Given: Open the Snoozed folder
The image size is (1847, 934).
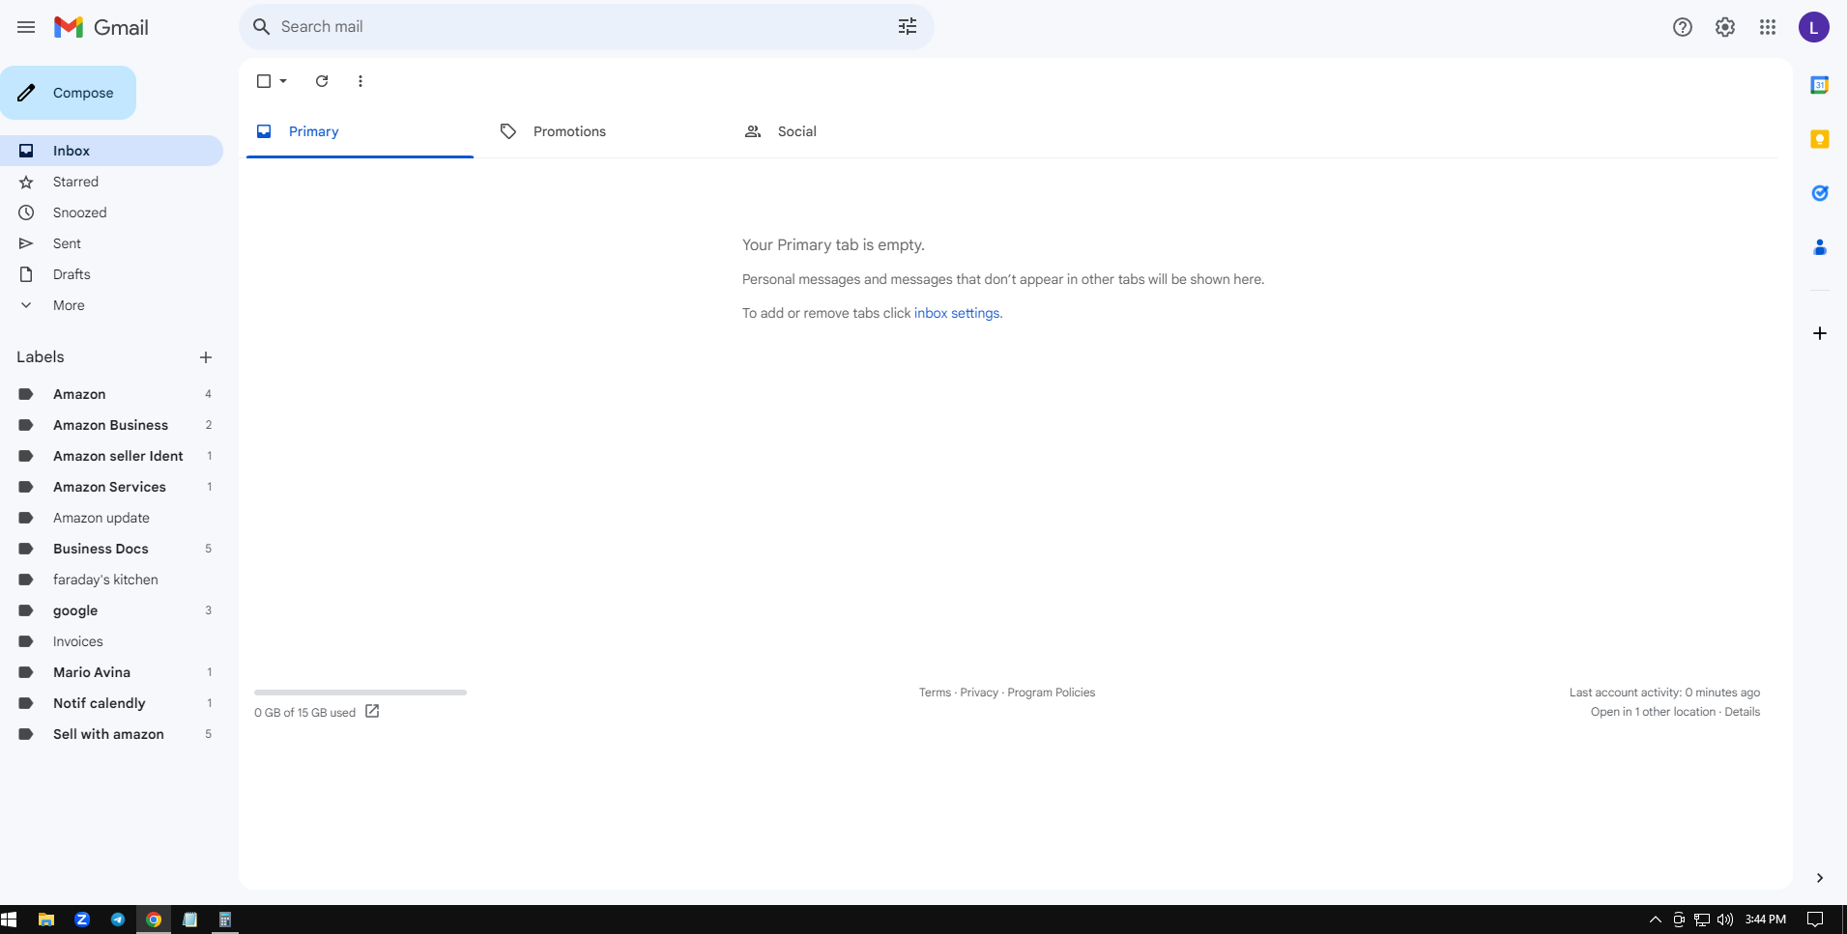Looking at the screenshot, I should [x=111, y=212].
